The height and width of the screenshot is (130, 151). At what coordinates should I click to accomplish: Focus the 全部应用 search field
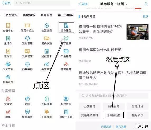(x=42, y=3)
